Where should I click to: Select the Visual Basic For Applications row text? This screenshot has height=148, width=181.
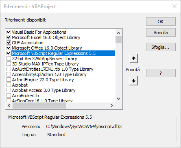tap(39, 32)
